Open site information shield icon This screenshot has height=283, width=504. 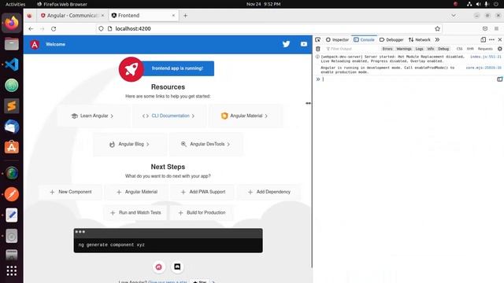(101, 28)
